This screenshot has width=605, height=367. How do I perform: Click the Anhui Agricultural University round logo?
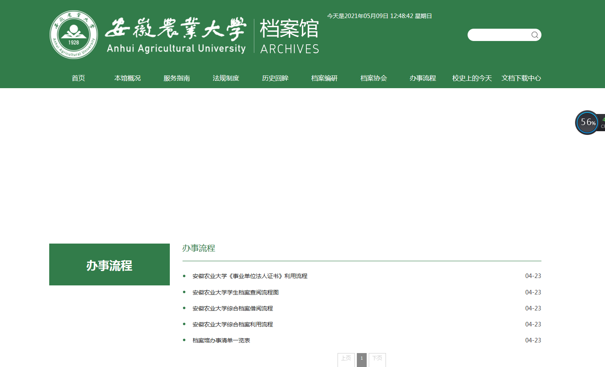pos(74,35)
